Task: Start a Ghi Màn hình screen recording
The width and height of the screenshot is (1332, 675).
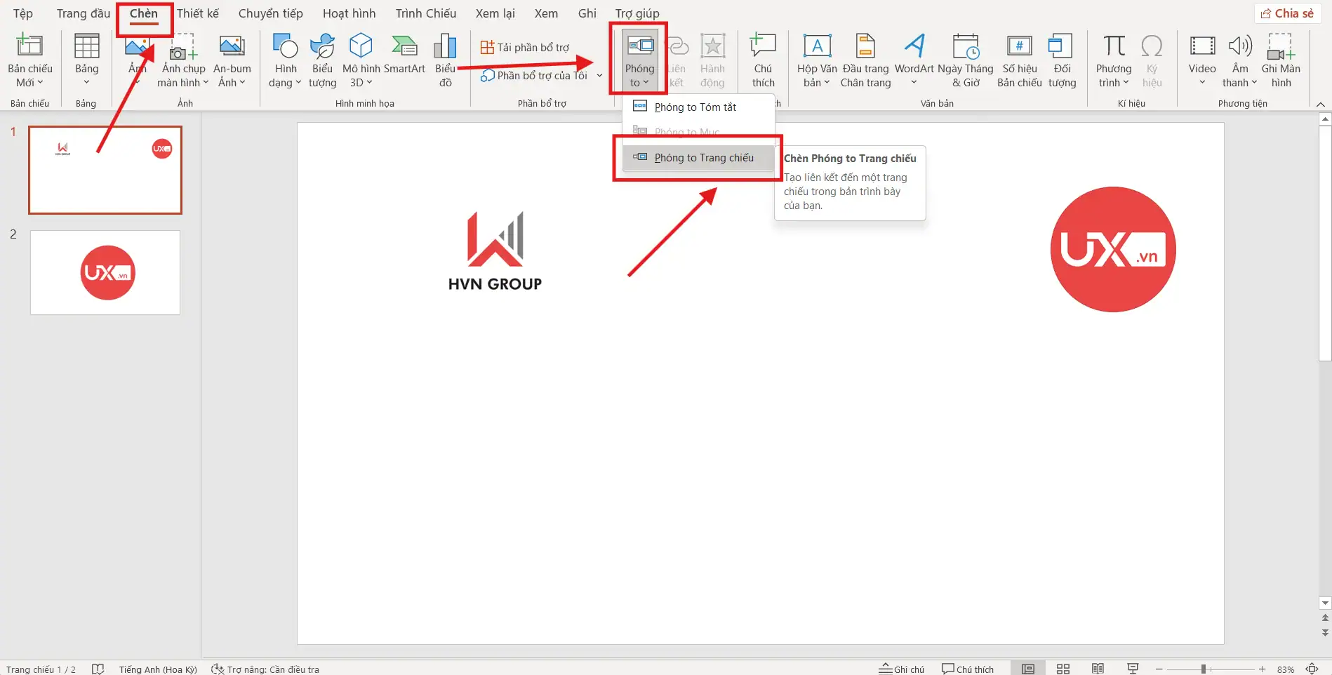Action: point(1281,60)
